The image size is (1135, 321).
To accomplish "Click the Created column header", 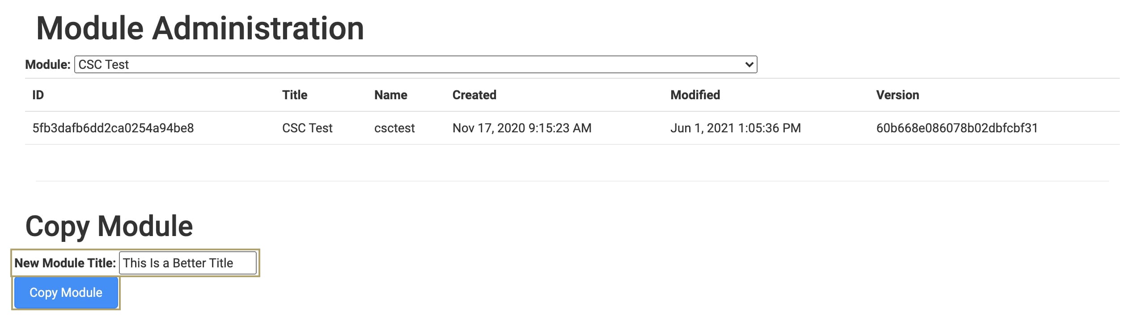I will pyautogui.click(x=474, y=95).
